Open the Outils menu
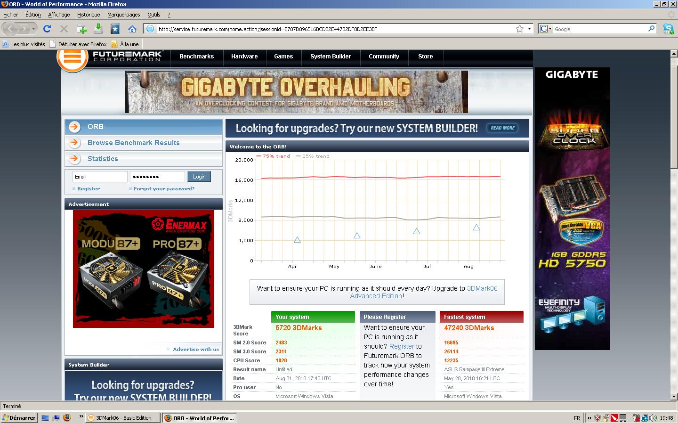The image size is (678, 424). [x=154, y=15]
